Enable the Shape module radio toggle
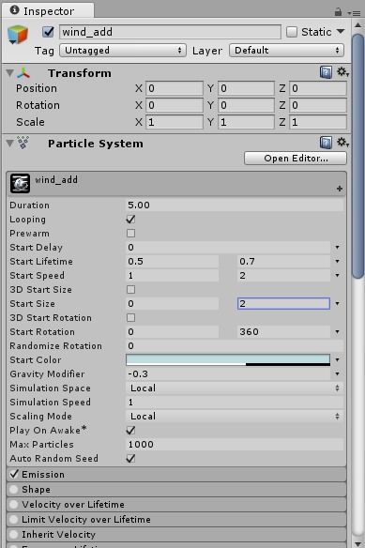 click(x=14, y=489)
